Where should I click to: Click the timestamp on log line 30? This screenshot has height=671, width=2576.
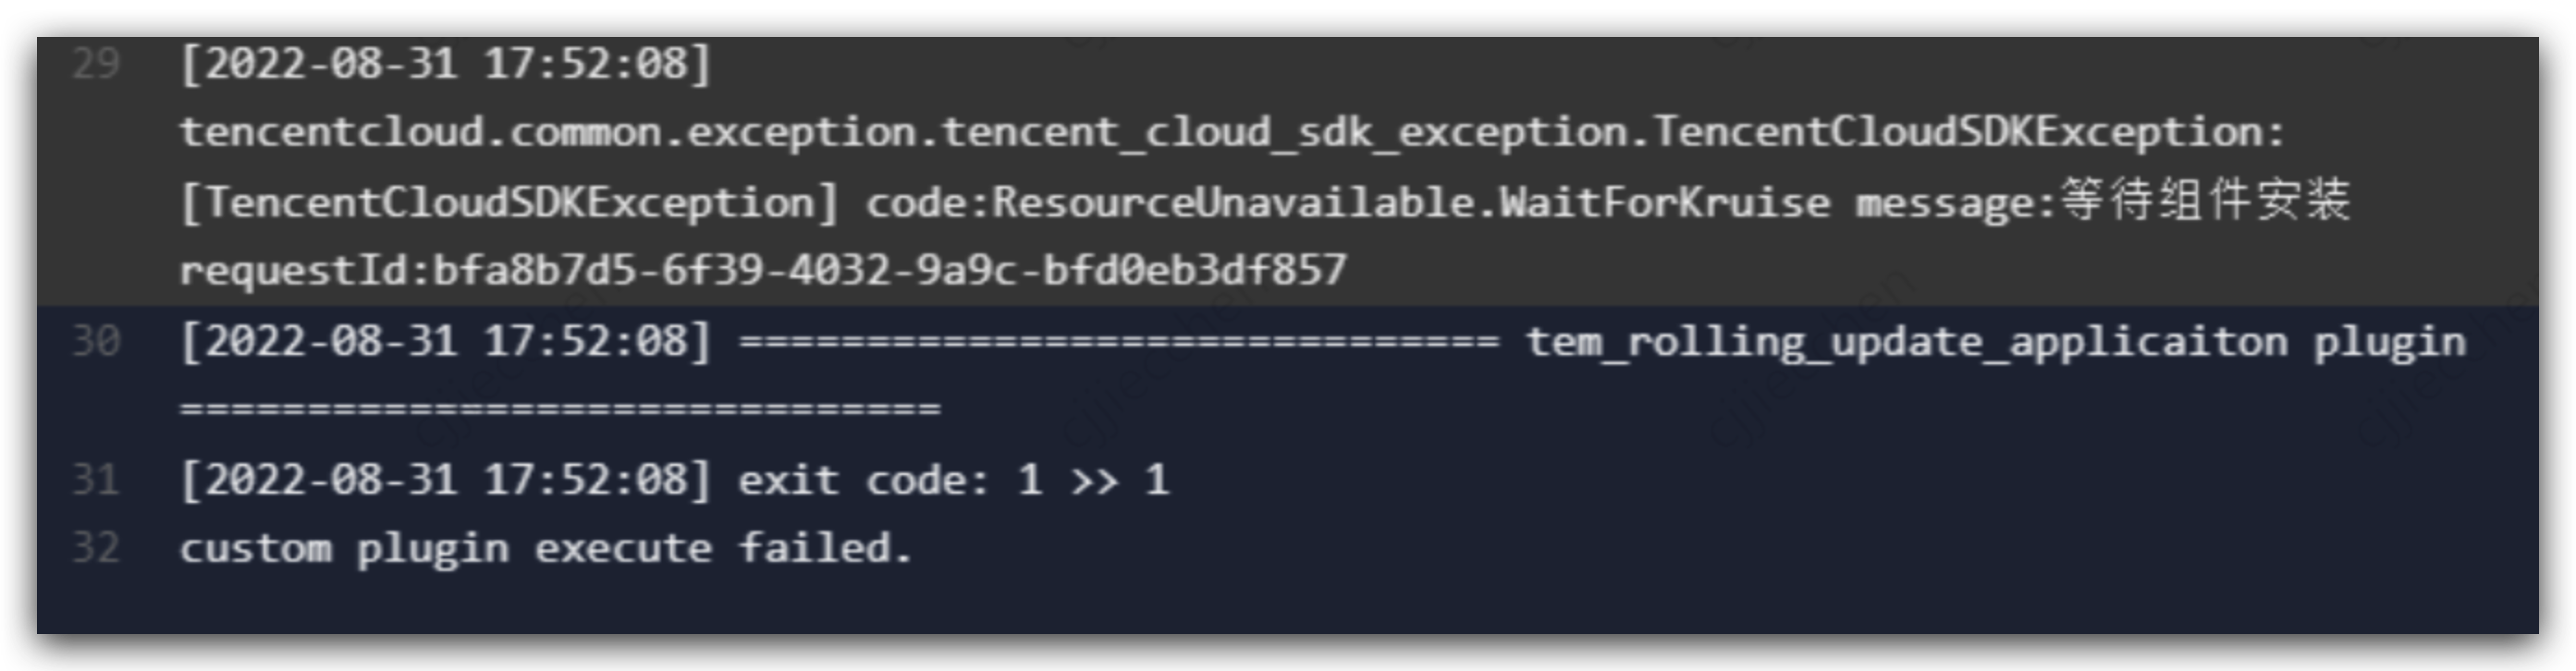[x=446, y=341]
